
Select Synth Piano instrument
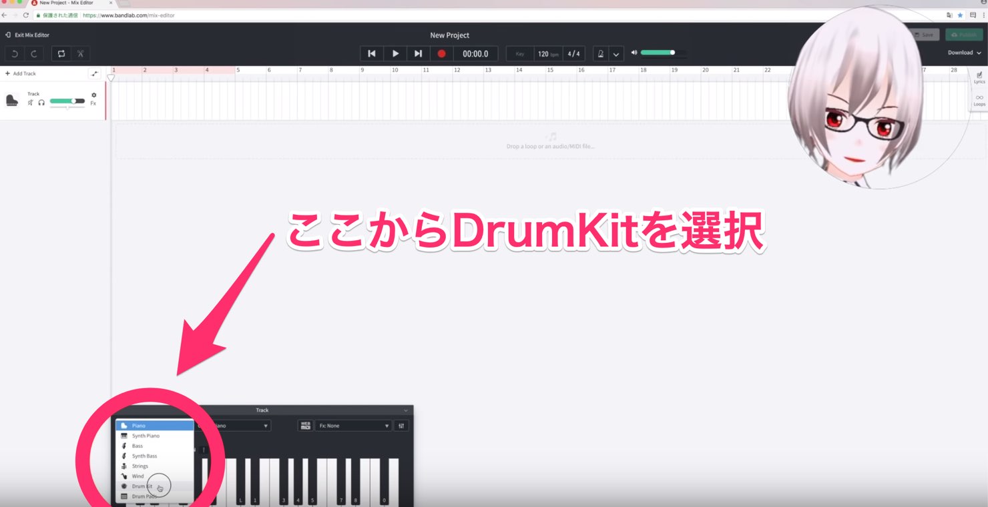155,436
